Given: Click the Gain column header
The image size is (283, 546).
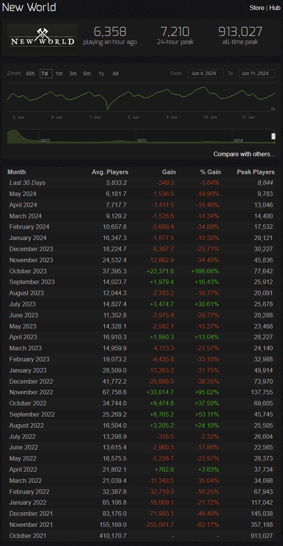Looking at the screenshot, I should tap(169, 172).
